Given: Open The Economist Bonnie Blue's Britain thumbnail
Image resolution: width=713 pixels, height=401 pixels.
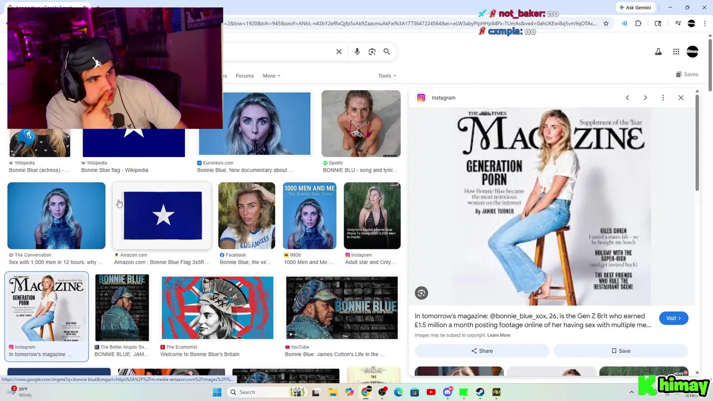Looking at the screenshot, I should point(217,307).
